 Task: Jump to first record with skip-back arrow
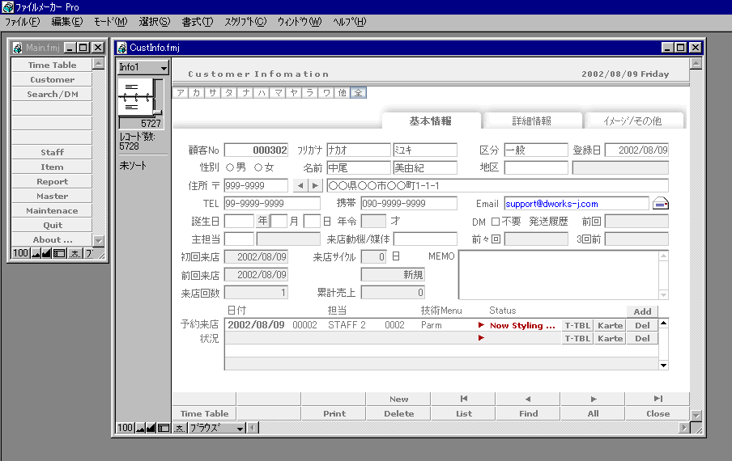463,399
